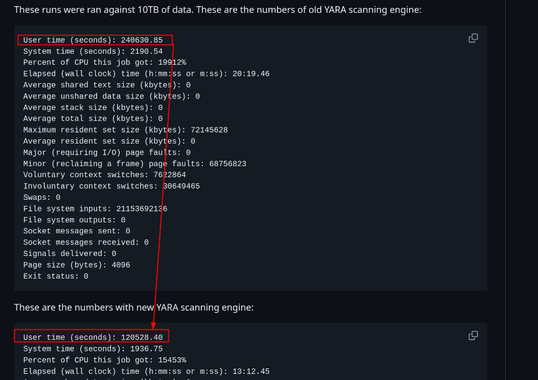Click the 'Percent of CPU this job got: 15453%' line
The width and height of the screenshot is (538, 380).
coord(104,360)
